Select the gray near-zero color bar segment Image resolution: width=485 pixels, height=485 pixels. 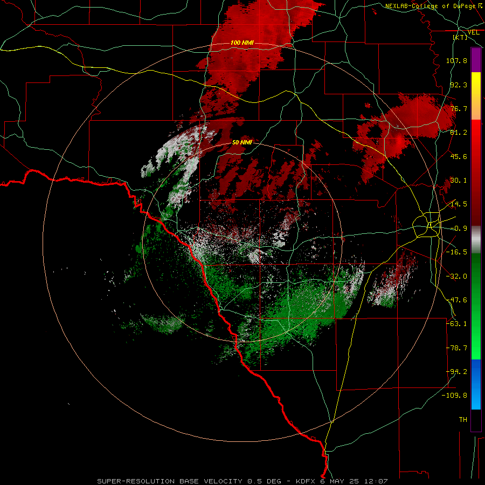476,240
